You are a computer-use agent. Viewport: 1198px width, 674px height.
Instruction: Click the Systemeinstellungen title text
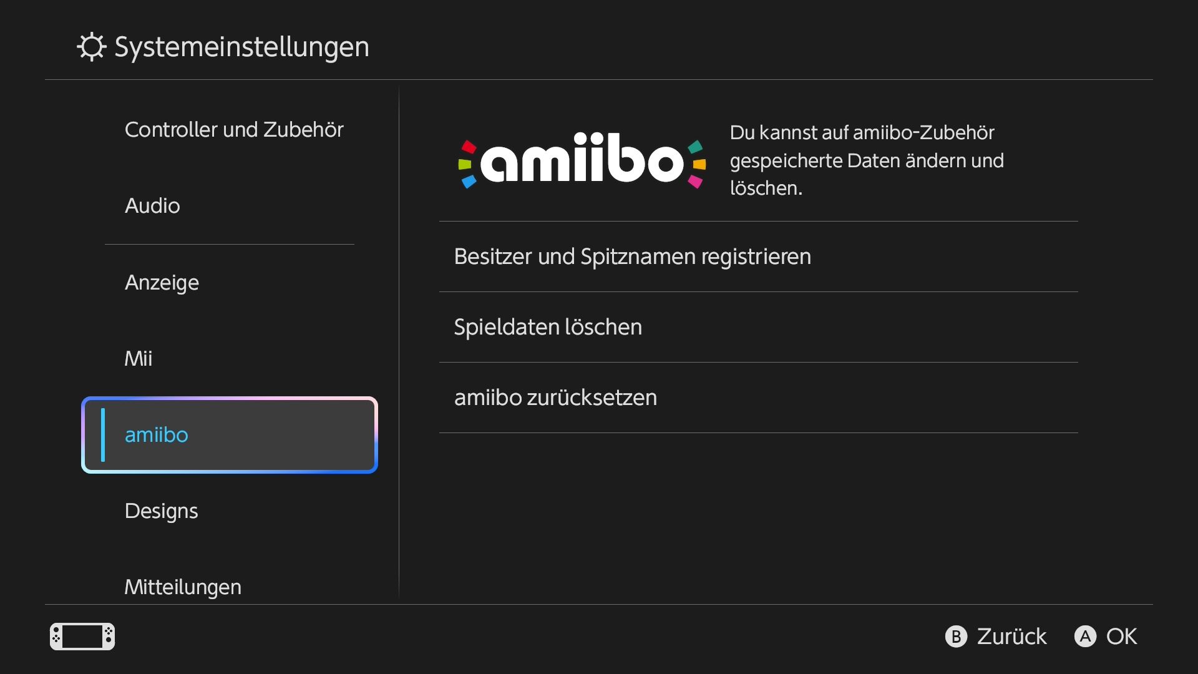pyautogui.click(x=242, y=47)
